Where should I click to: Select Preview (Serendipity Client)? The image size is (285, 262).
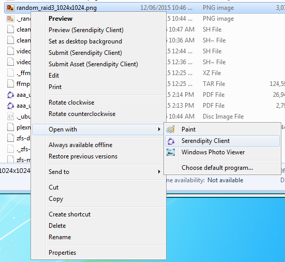[x=86, y=30]
